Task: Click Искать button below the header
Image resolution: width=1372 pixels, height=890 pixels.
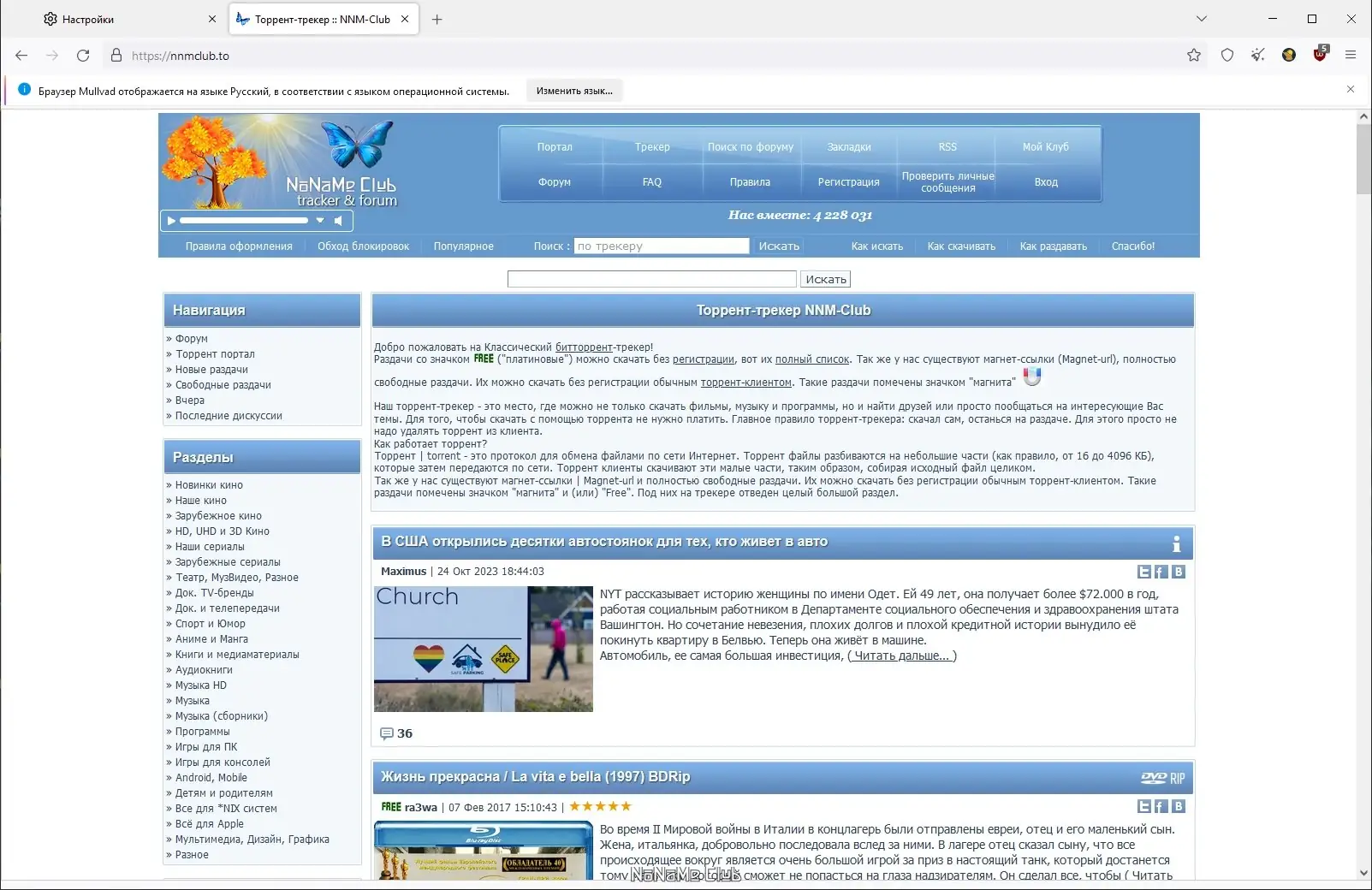Action: coord(826,279)
